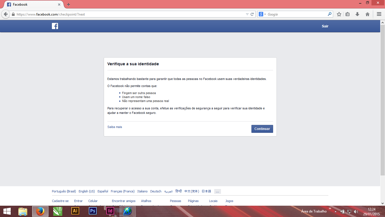385x217 pixels.
Task: Click "Não representam uma pessoa real" bullet
Action: coord(145,101)
